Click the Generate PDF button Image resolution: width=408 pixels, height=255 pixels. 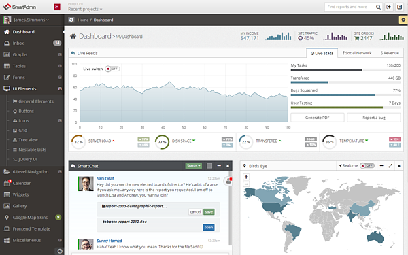[317, 118]
